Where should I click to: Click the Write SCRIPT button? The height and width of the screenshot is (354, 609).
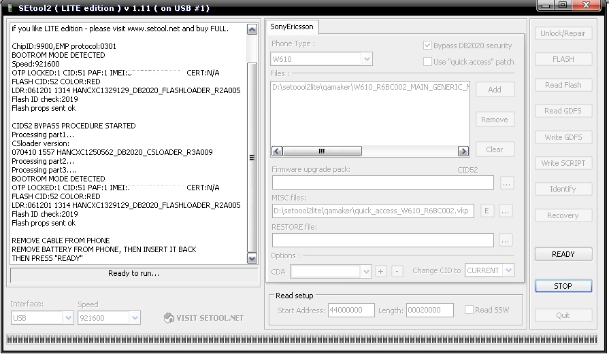[563, 163]
